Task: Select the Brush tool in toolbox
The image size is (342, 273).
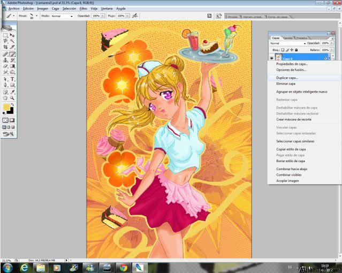Action: (12, 55)
